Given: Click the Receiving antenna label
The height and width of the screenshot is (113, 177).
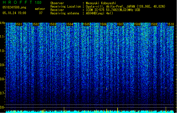Looking at the screenshot, I should [65, 13].
